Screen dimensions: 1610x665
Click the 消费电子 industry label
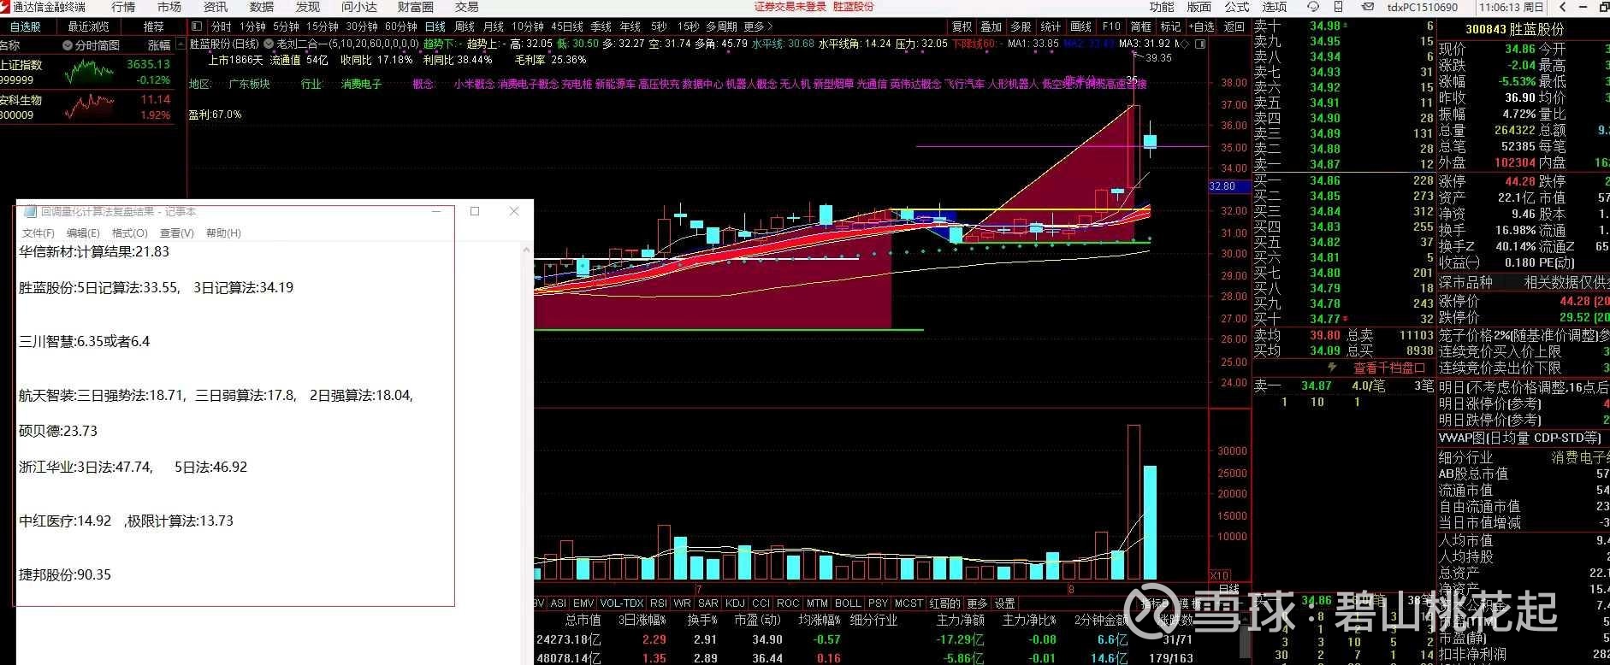pos(362,84)
